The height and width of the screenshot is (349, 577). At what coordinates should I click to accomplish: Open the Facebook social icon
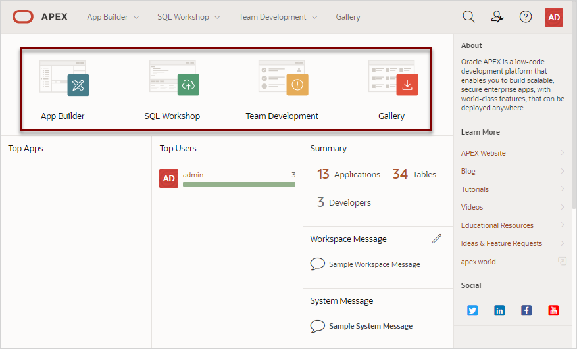[x=526, y=310]
